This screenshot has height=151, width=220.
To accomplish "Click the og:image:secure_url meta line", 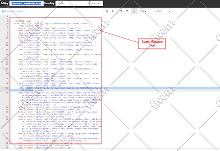I will (x=59, y=139).
